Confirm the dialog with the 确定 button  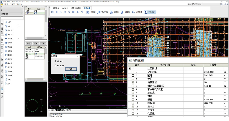click(71, 69)
